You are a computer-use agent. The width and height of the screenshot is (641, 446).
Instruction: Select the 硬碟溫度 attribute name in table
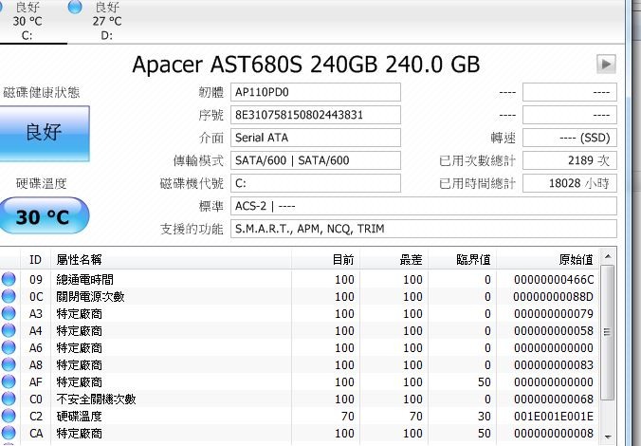pyautogui.click(x=79, y=417)
